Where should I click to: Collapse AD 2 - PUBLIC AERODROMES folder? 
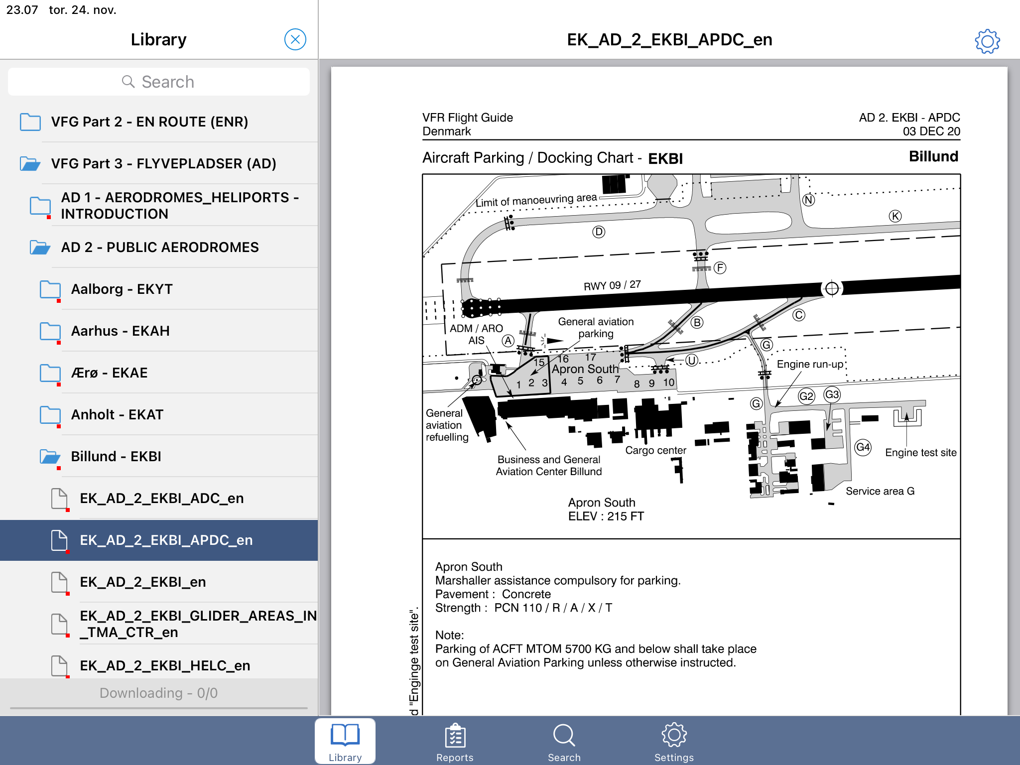pos(159,247)
